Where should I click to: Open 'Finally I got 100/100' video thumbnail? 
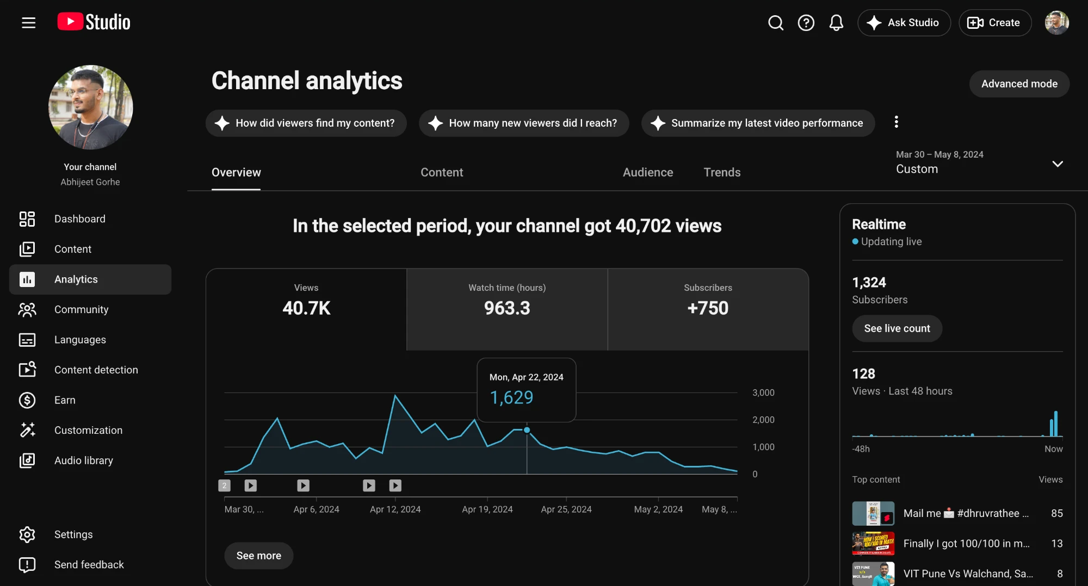[873, 544]
